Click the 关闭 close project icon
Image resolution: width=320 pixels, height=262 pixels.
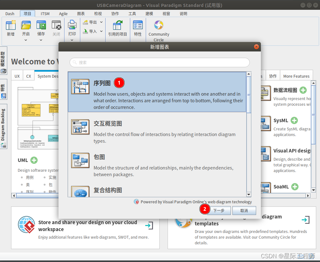click(56, 25)
